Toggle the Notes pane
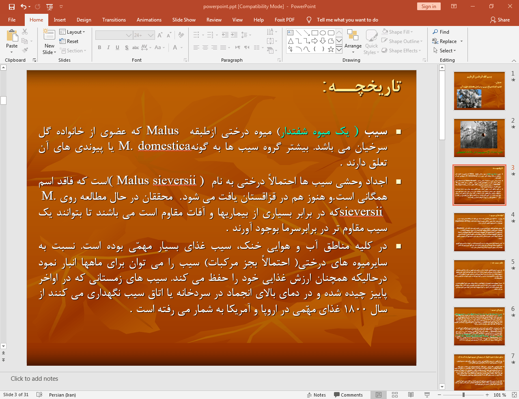Screen dimensions: 519x399 (317, 395)
